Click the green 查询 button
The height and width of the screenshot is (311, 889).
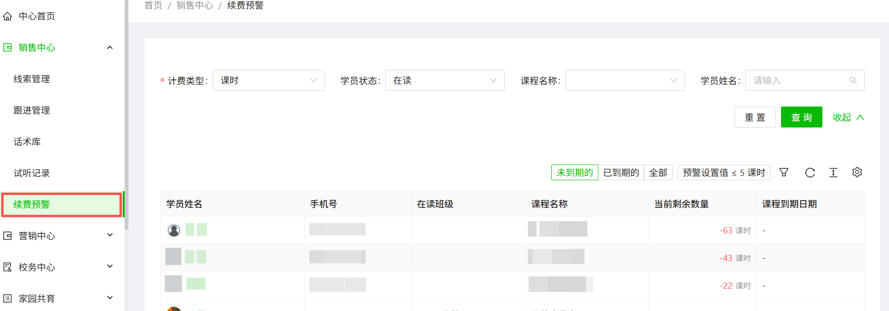click(x=801, y=117)
